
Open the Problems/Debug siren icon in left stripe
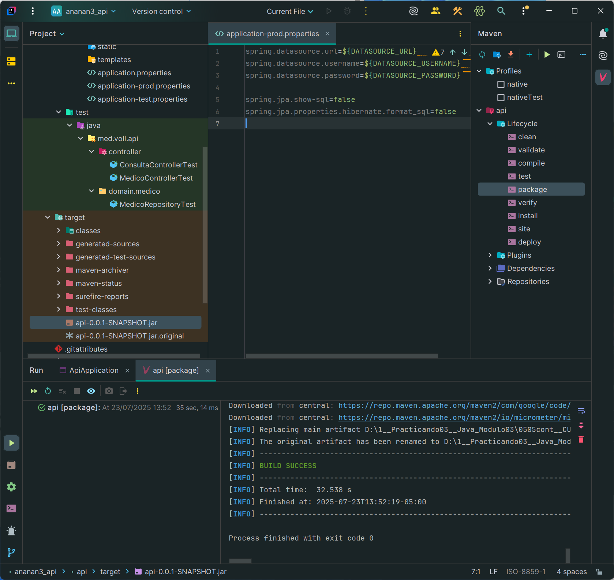pyautogui.click(x=11, y=530)
